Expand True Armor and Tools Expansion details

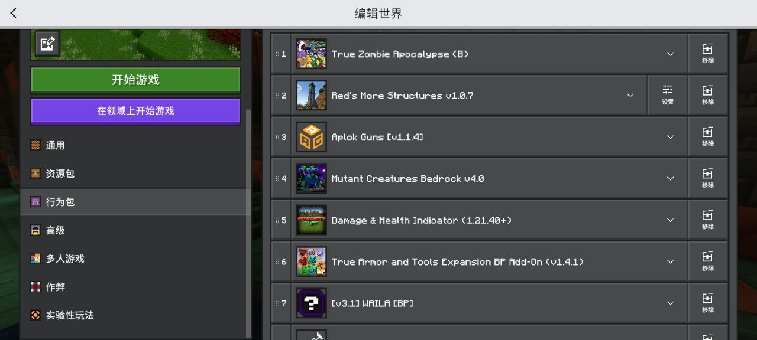coord(670,261)
